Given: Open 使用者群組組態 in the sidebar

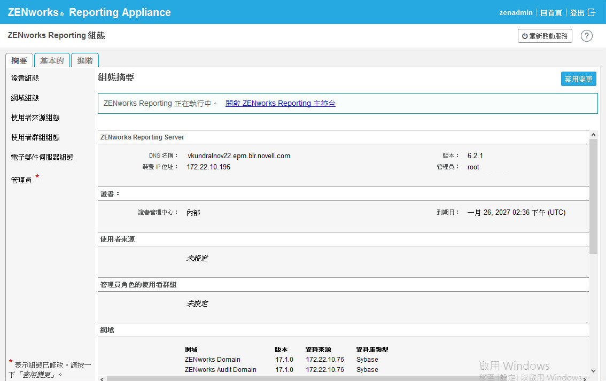Looking at the screenshot, I should (x=35, y=137).
